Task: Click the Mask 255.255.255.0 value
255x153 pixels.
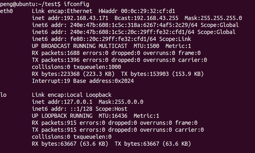Action: (x=213, y=18)
